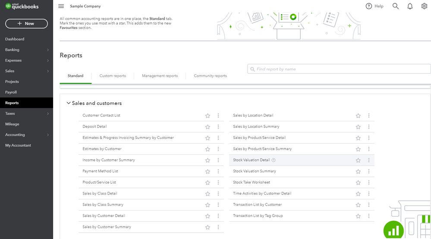Open the Management reports tab
The height and width of the screenshot is (239, 431).
tap(160, 76)
